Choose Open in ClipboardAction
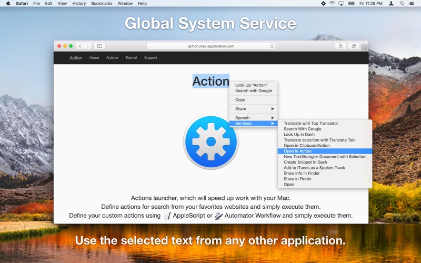Viewport: 421px width, 263px height. coord(325,146)
